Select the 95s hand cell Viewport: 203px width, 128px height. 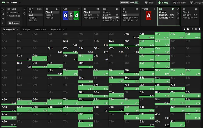147,72
